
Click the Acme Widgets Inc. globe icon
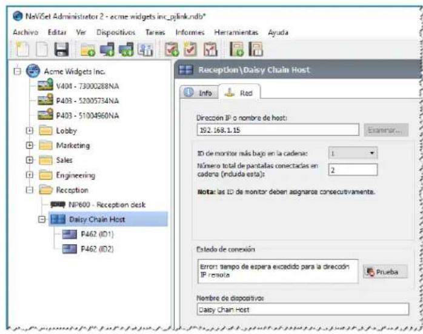point(33,71)
